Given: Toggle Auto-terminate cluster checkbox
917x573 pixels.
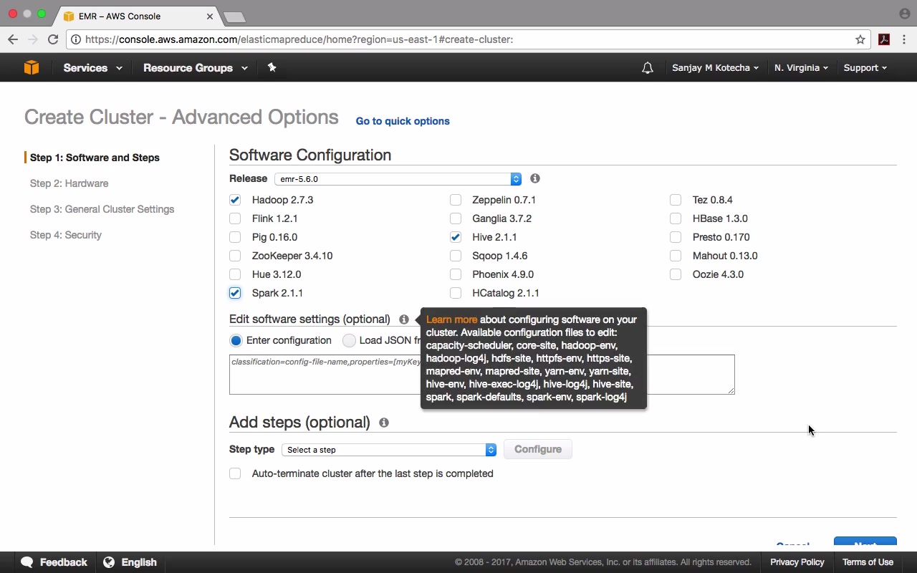Looking at the screenshot, I should 235,473.
